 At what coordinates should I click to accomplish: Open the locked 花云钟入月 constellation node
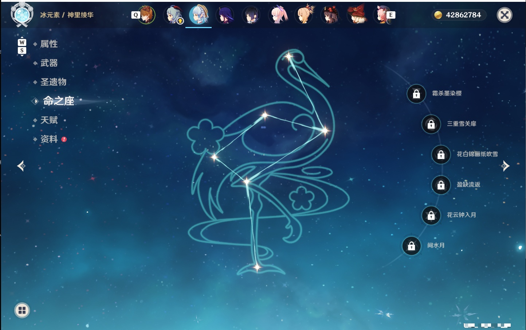pos(431,215)
